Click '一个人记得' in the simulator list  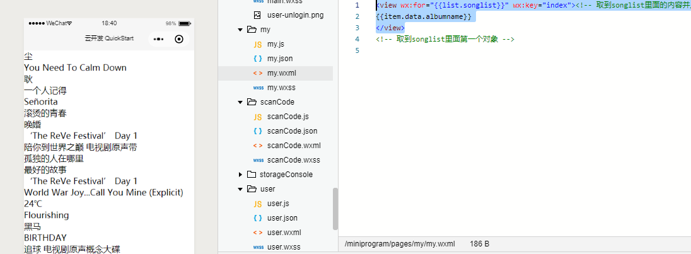coord(45,91)
